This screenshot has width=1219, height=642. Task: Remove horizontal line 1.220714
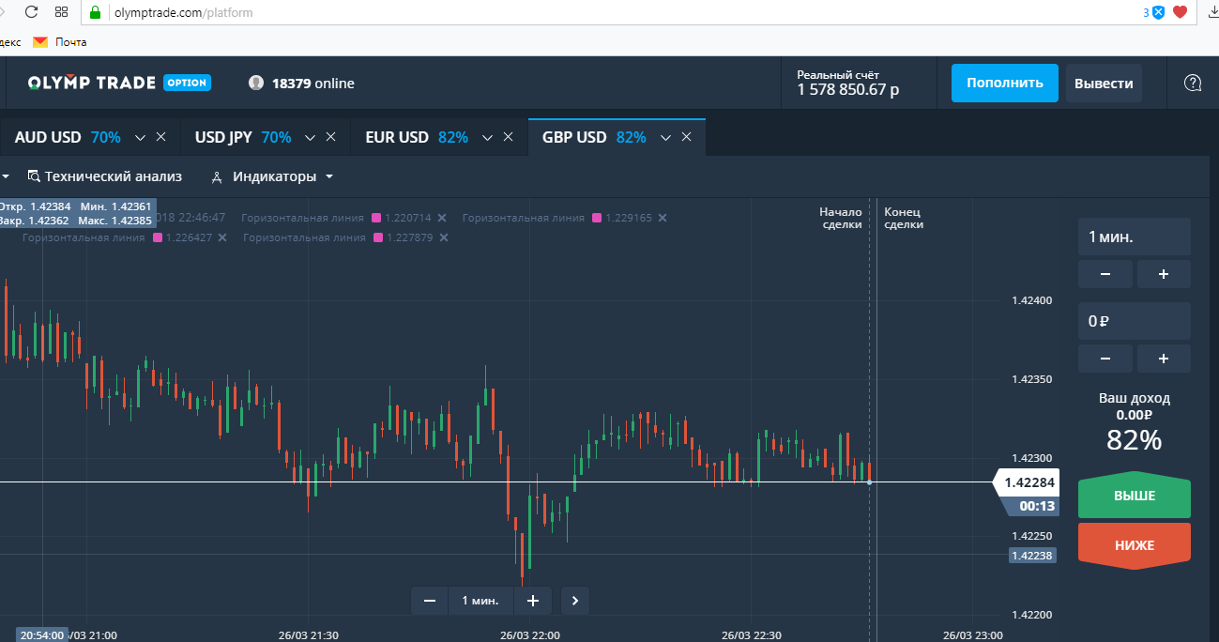pyautogui.click(x=440, y=218)
